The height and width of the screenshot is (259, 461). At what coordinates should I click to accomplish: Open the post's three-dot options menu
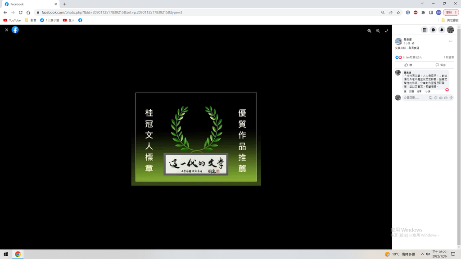tap(451, 41)
